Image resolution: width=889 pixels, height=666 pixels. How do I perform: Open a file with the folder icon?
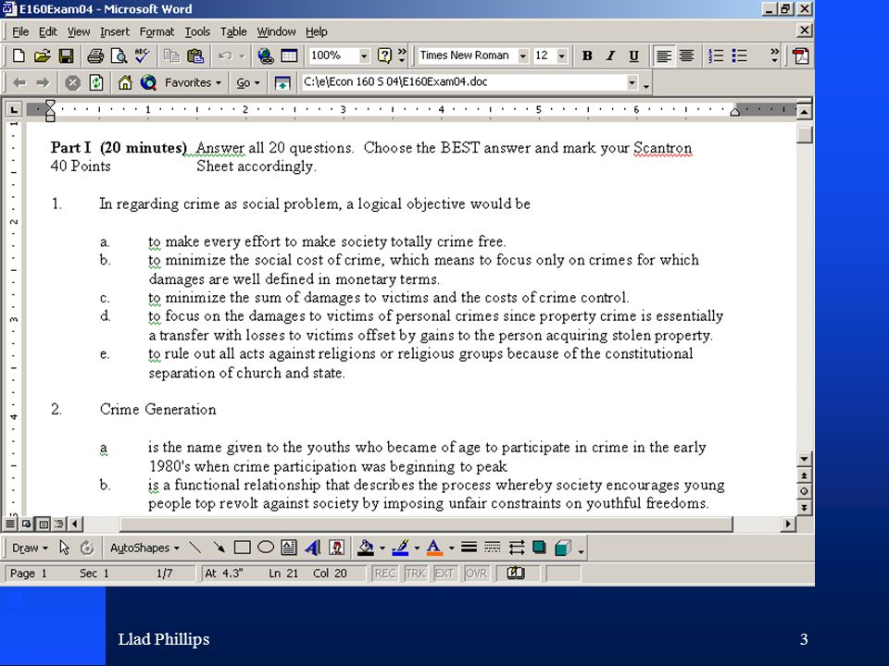coord(43,55)
